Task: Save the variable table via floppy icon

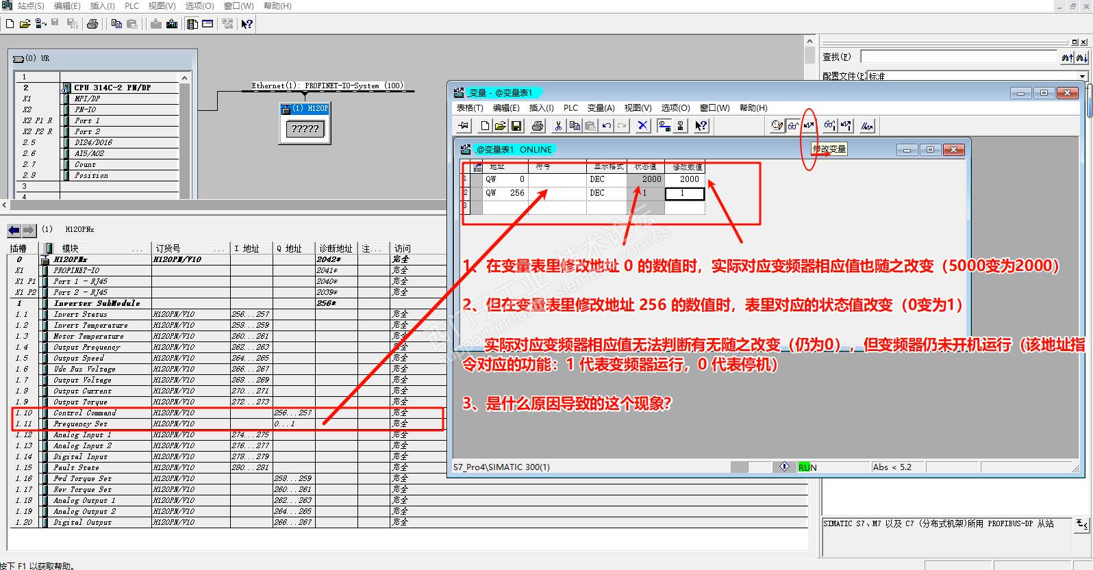Action: 516,126
